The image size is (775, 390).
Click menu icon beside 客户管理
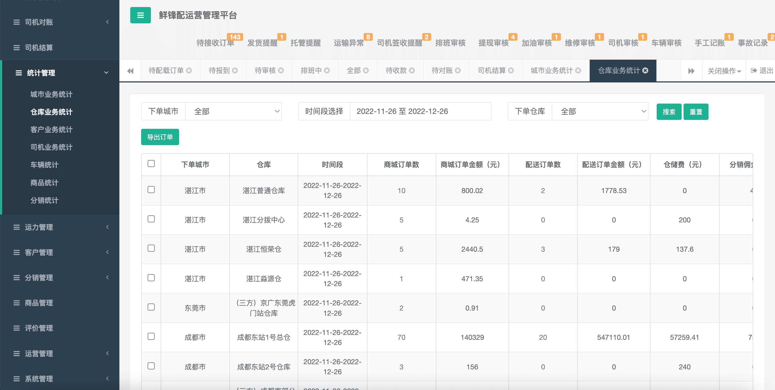(x=17, y=252)
